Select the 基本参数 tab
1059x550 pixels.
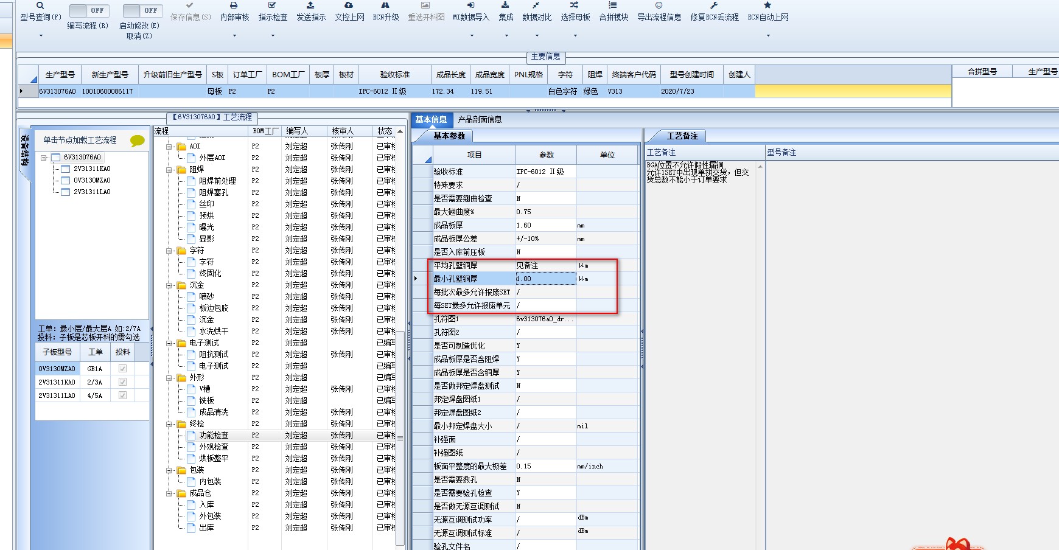point(449,136)
